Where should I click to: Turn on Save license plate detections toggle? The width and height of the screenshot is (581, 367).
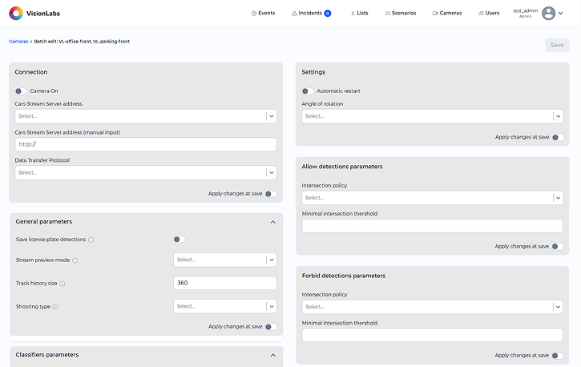(x=179, y=240)
